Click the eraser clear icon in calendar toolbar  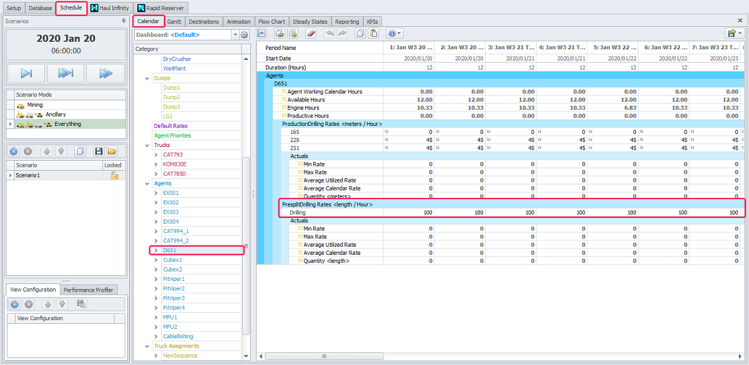pos(311,34)
